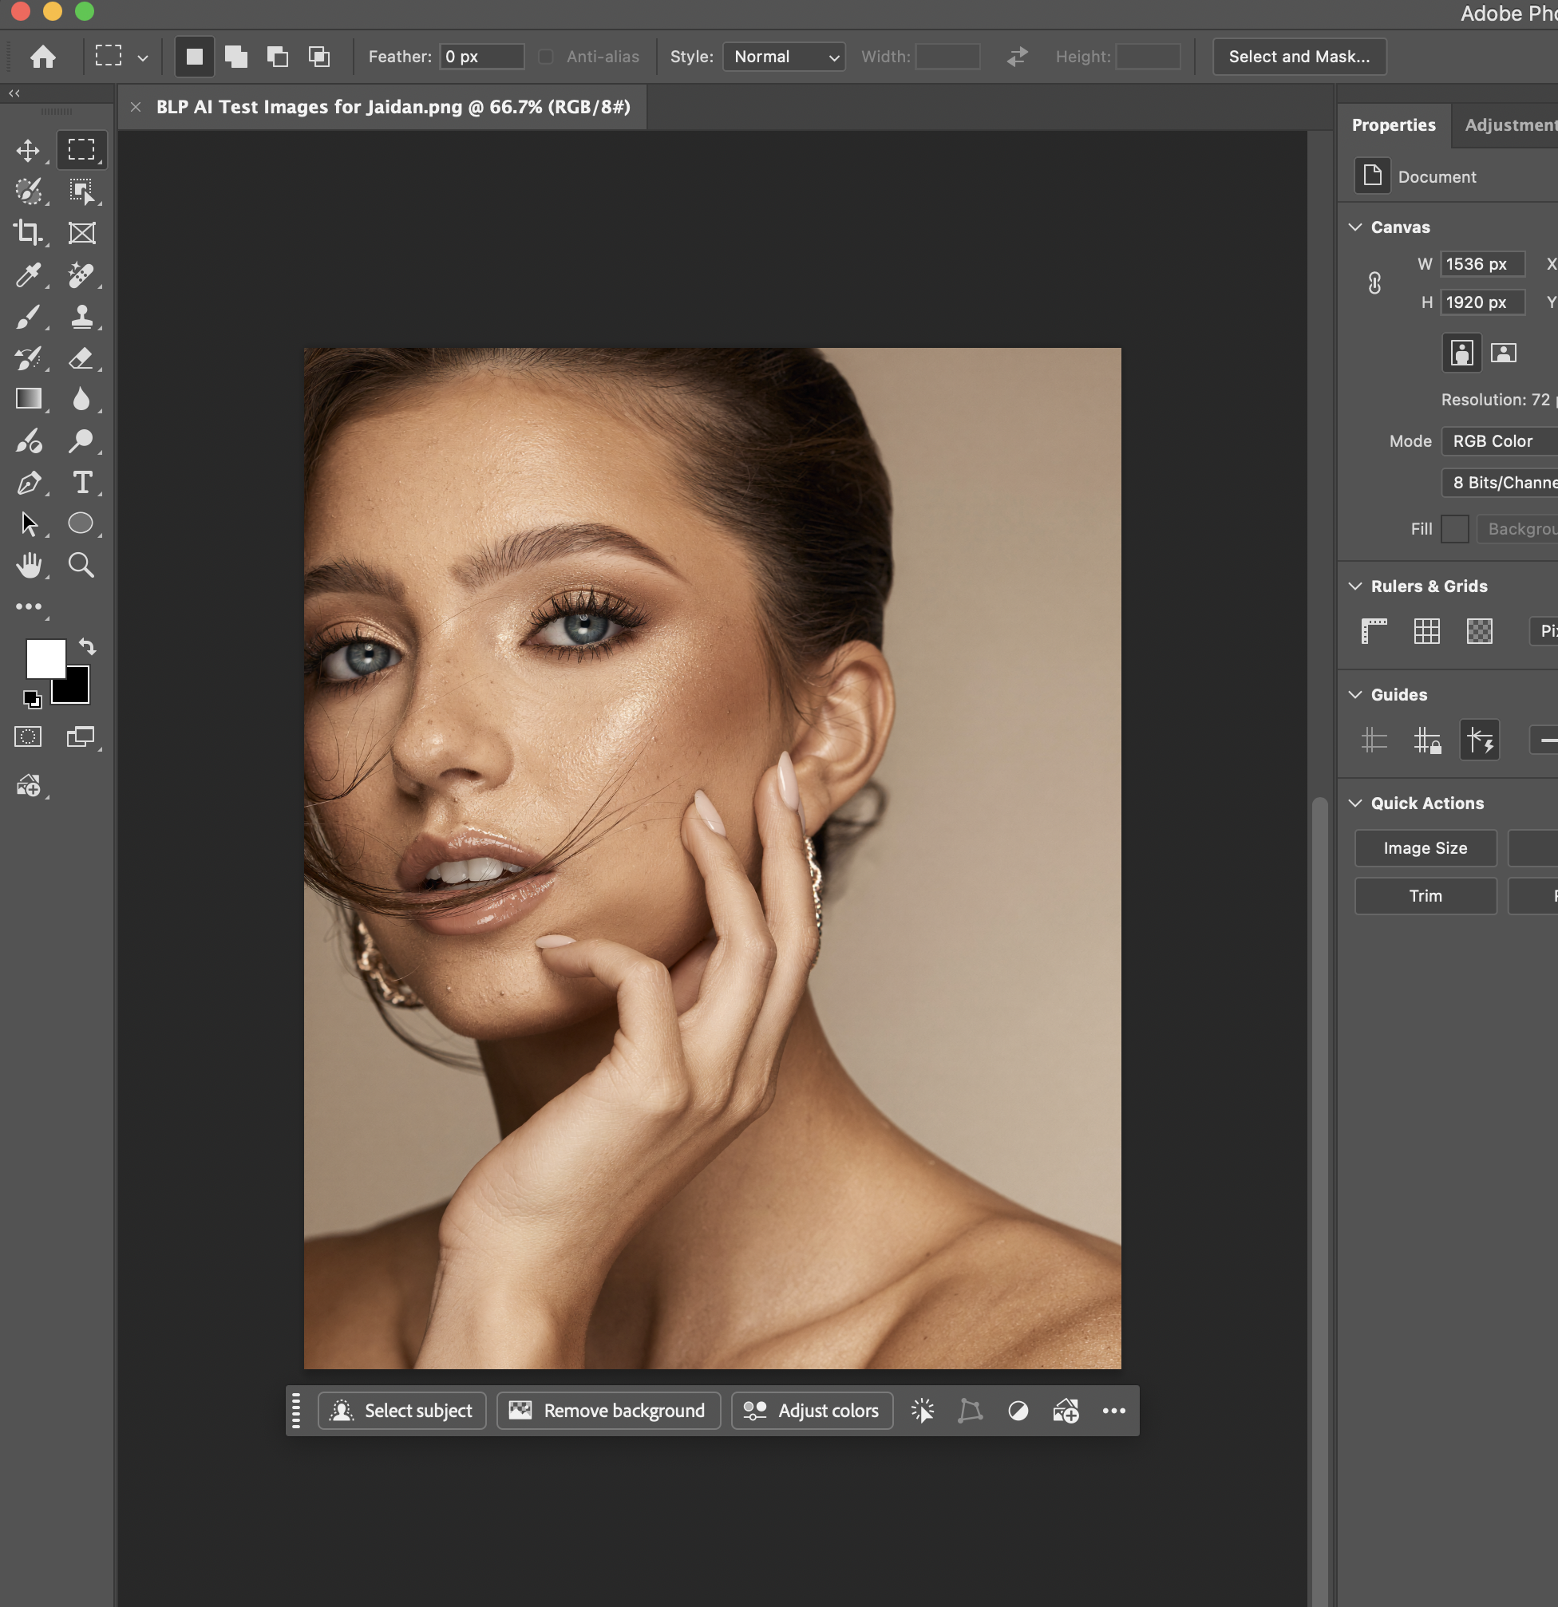Enable New selection mode
The width and height of the screenshot is (1558, 1607).
[x=194, y=57]
